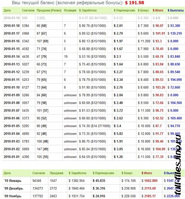Select the date cell 2010-01-18
Screen dimensions: 185x199
[x=12, y=26]
